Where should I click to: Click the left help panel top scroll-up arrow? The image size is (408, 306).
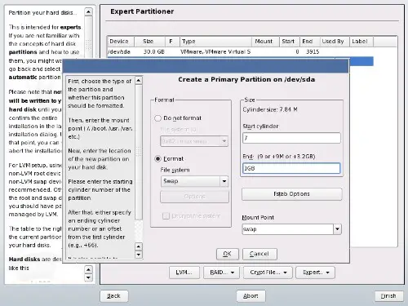click(x=88, y=12)
